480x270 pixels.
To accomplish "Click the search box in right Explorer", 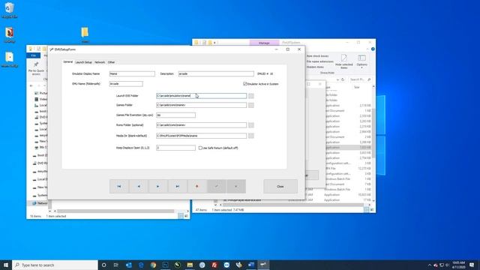I will pos(360,79).
